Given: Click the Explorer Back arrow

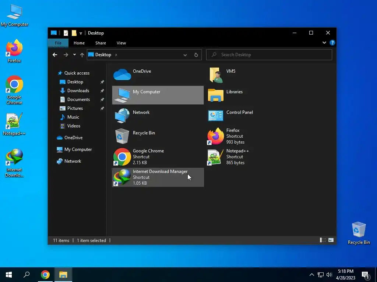Looking at the screenshot, I should click(x=55, y=55).
